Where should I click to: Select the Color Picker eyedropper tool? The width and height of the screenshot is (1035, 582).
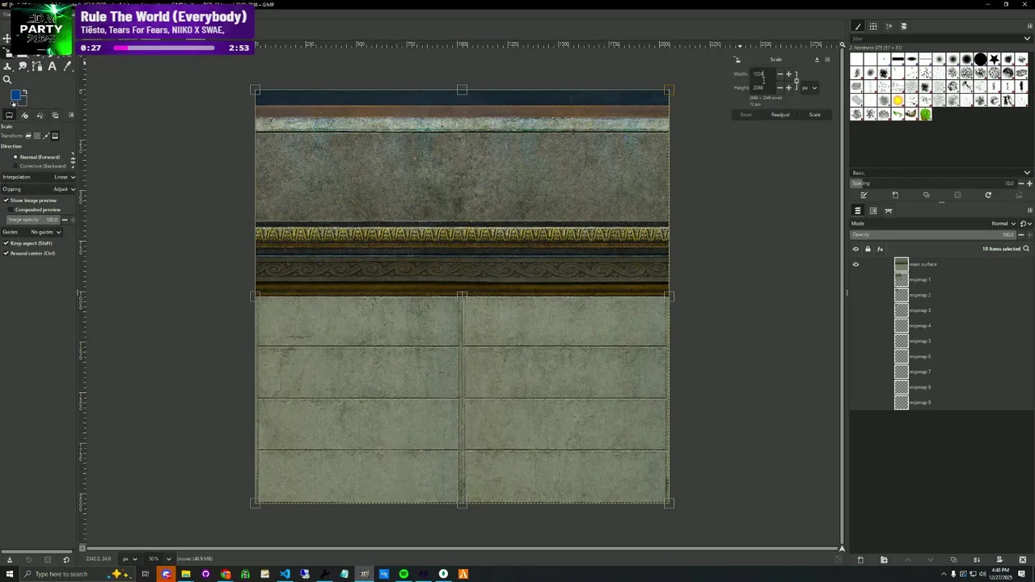coord(68,66)
